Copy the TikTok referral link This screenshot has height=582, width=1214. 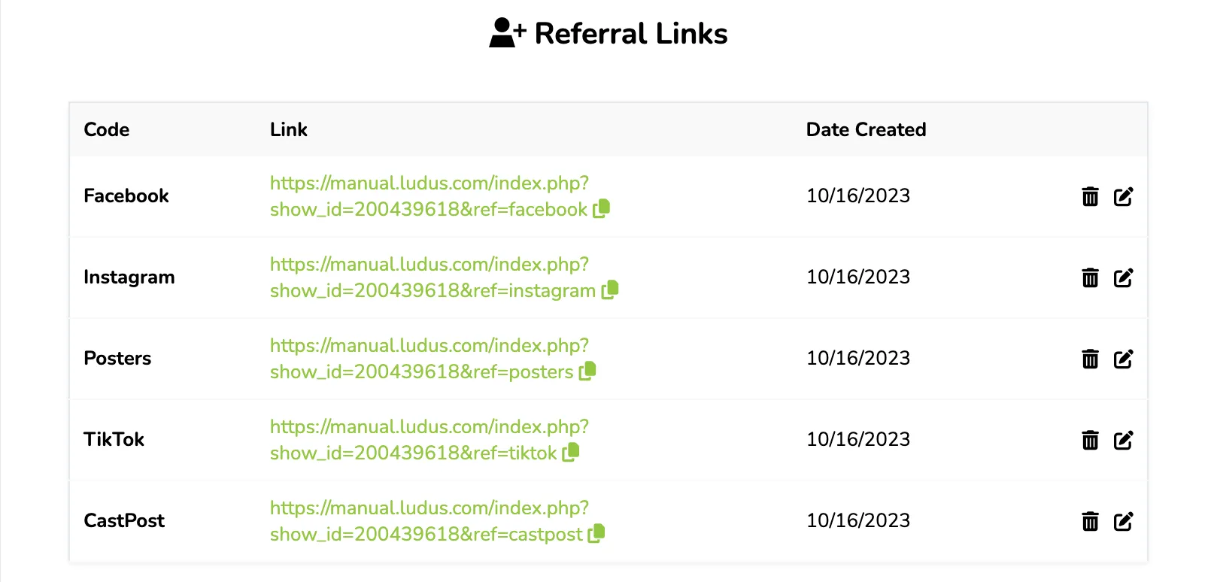point(571,452)
